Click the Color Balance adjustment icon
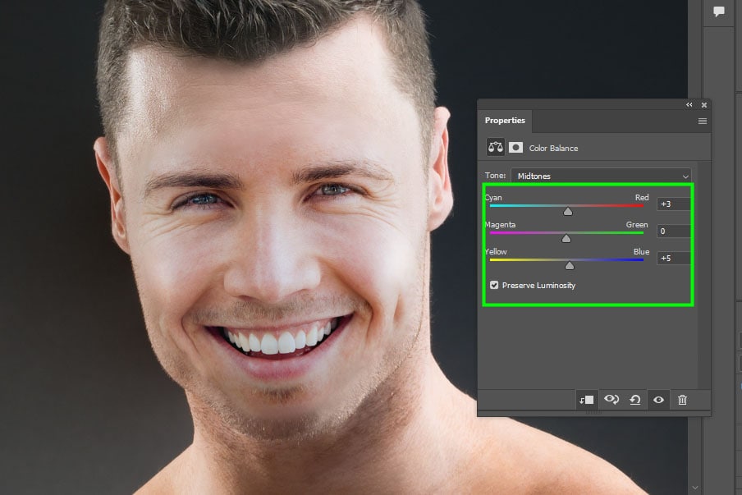The width and height of the screenshot is (742, 495). 496,147
